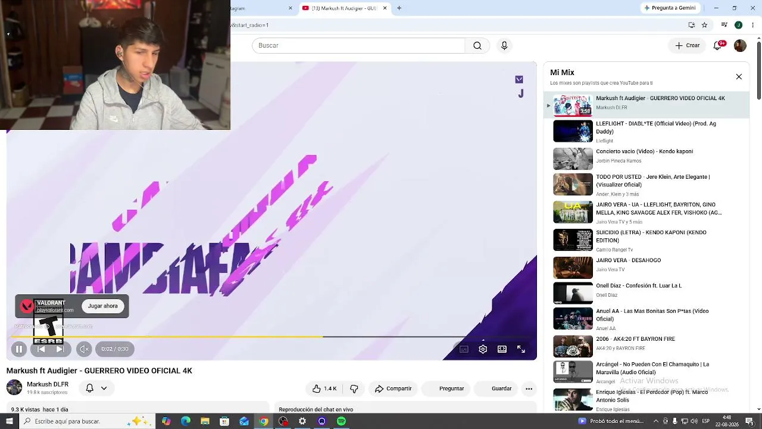Like the video with thumbs up
The width and height of the screenshot is (762, 429).
click(324, 388)
